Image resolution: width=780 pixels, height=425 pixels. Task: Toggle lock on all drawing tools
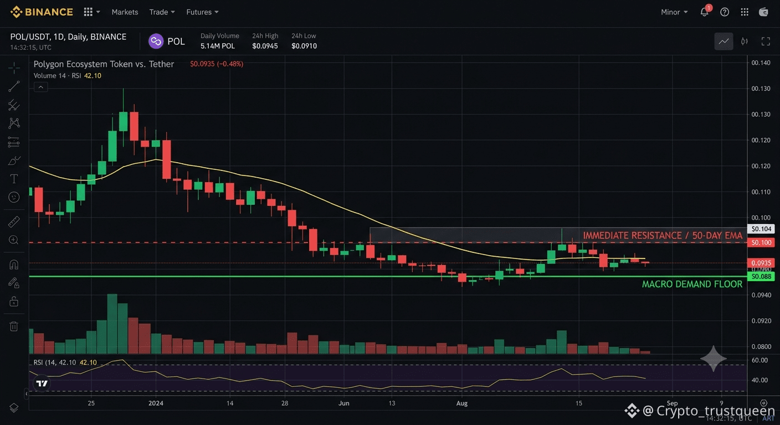[14, 302]
